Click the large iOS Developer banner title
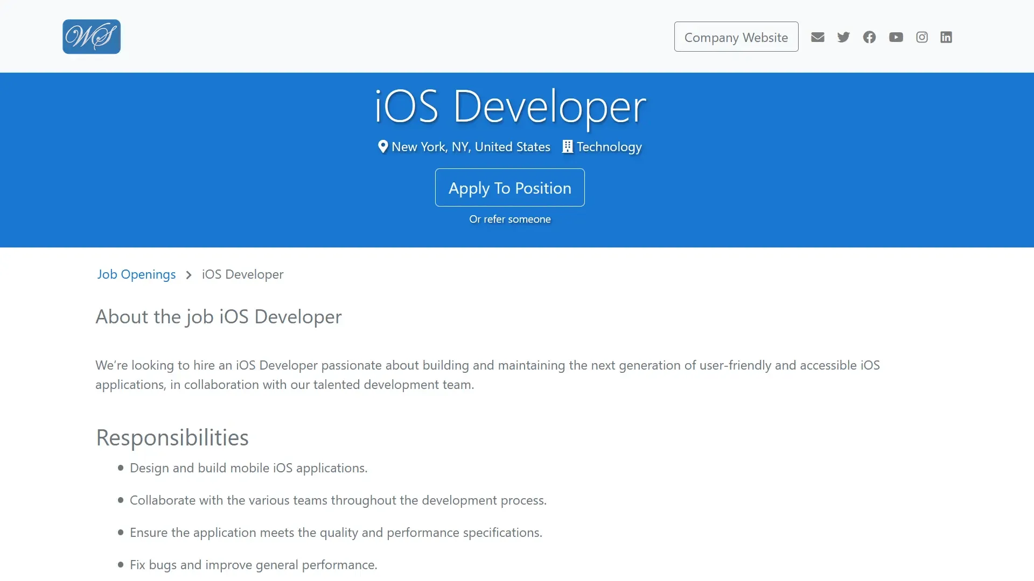 509,106
